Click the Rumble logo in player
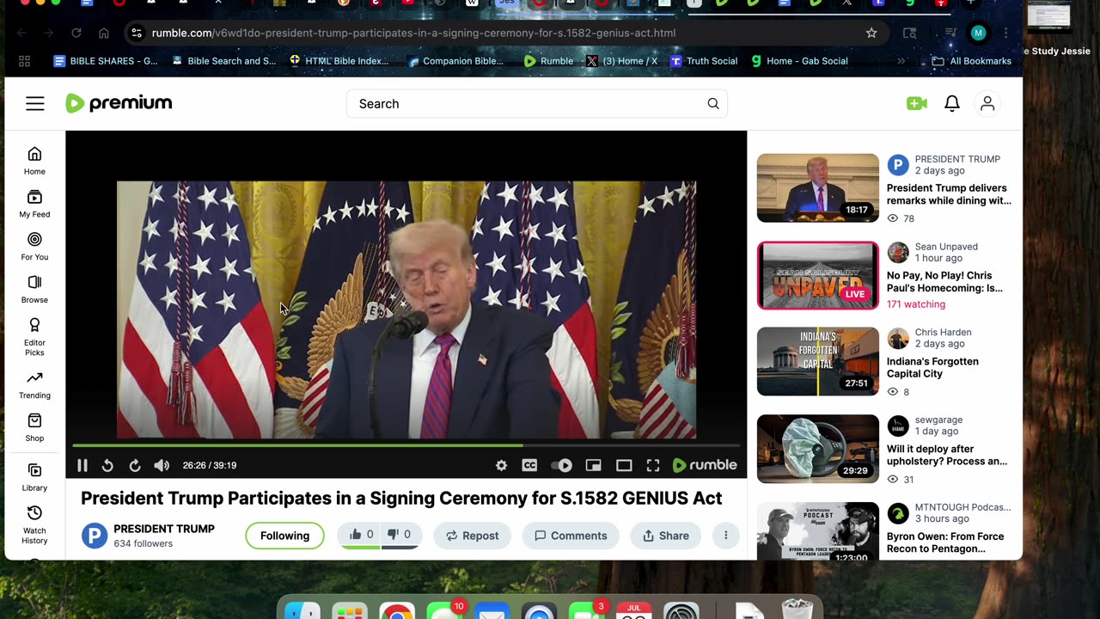The height and width of the screenshot is (619, 1100). click(x=705, y=465)
